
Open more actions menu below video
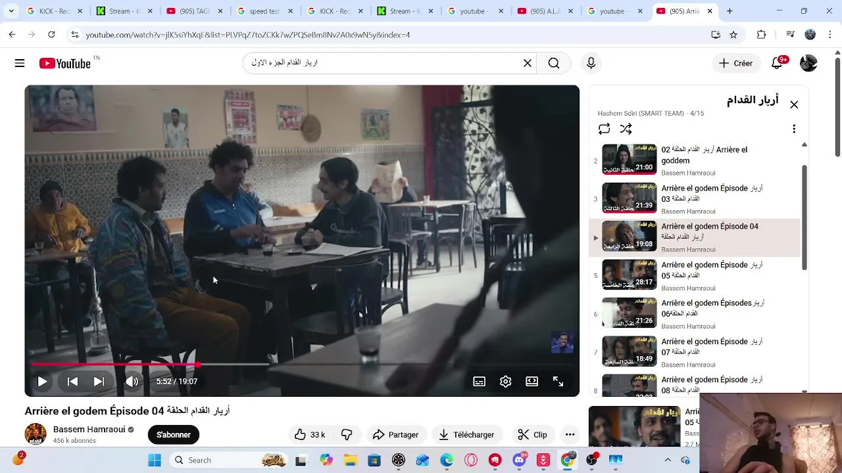570,435
